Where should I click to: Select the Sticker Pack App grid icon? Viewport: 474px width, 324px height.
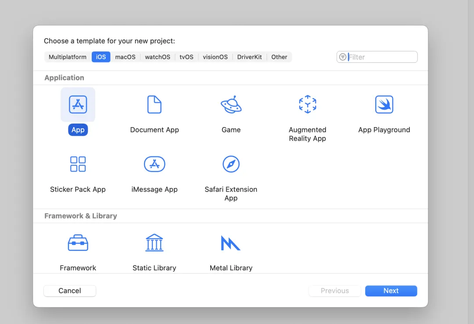(78, 164)
